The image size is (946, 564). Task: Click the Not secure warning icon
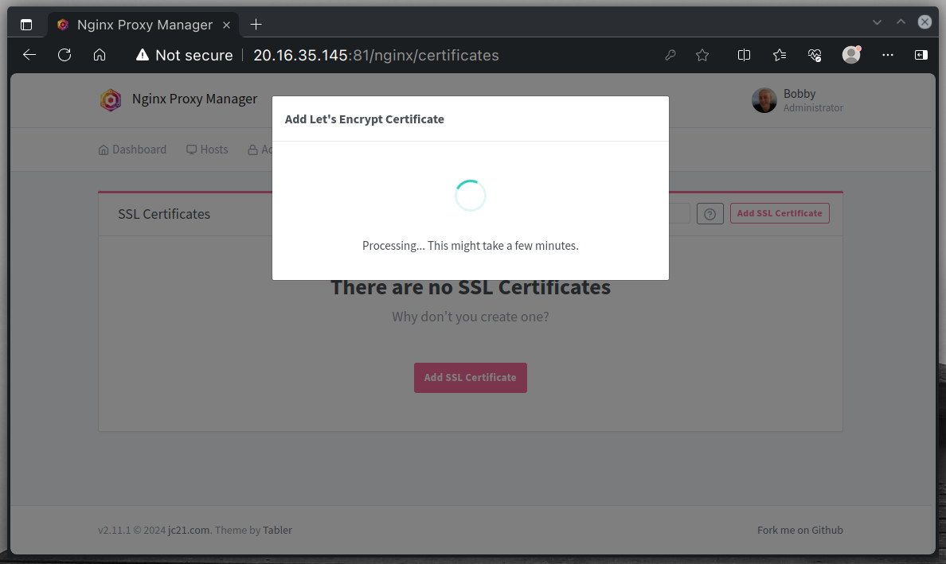(x=143, y=55)
